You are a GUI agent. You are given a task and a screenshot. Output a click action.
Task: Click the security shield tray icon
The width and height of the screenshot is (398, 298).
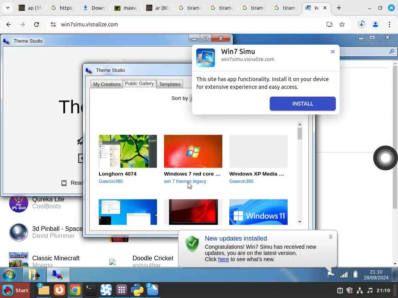(x=349, y=290)
